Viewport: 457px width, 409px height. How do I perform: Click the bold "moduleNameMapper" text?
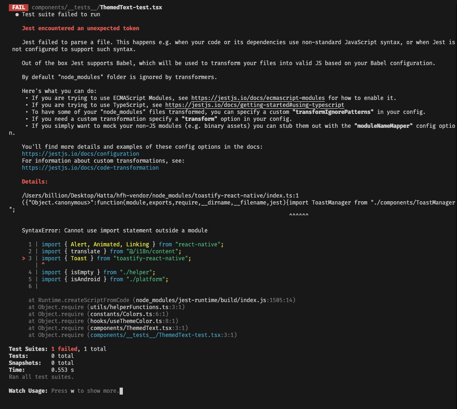click(x=383, y=126)
